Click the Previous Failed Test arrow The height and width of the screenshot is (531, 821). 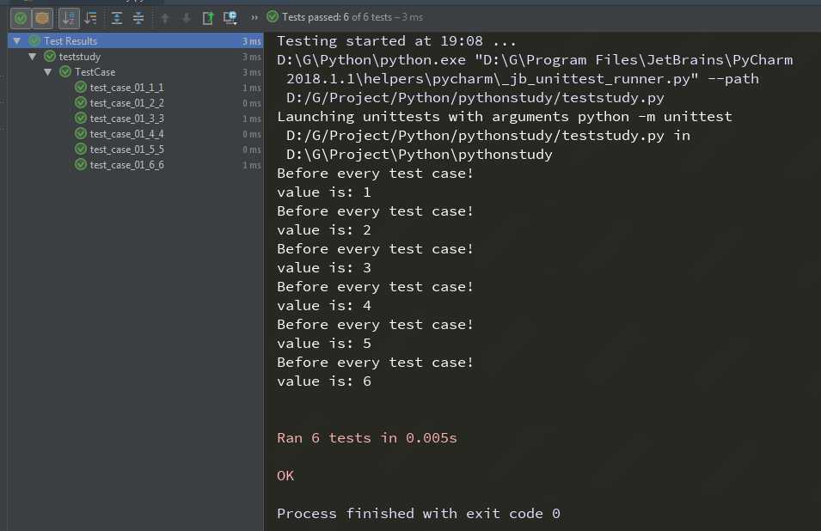point(165,18)
